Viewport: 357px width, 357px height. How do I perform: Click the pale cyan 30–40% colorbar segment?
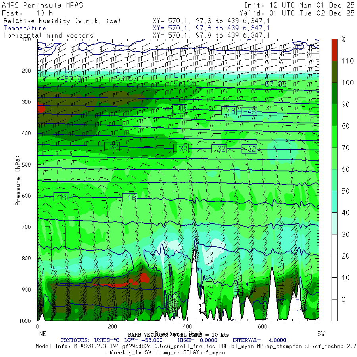tap(334, 223)
